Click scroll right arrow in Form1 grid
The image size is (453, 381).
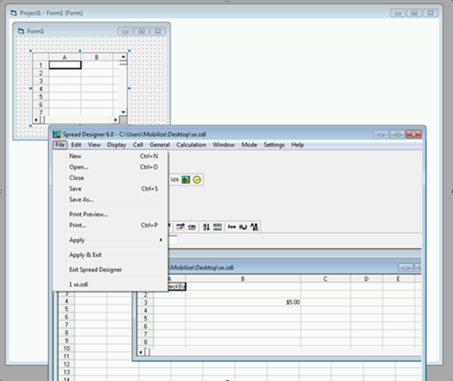(x=115, y=120)
